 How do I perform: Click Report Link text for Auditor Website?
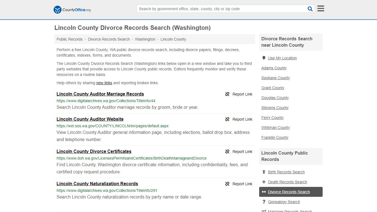(242, 119)
